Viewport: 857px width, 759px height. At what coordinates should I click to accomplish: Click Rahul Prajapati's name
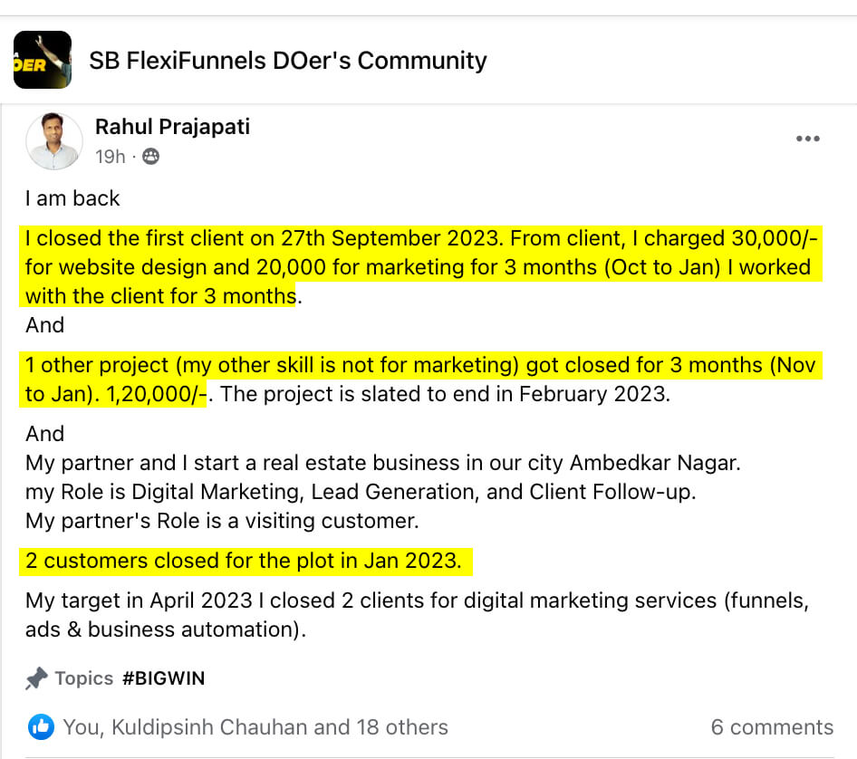tap(172, 127)
